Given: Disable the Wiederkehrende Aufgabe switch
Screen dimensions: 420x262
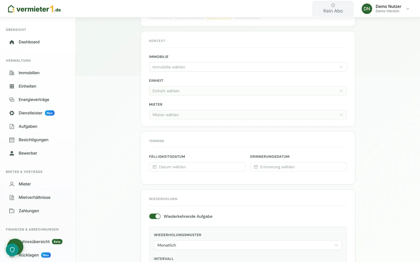Looking at the screenshot, I should [x=155, y=216].
